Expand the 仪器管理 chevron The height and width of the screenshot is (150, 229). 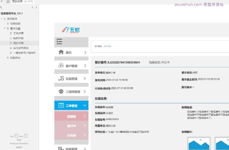pos(85,78)
